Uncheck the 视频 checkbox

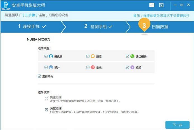point(127,67)
